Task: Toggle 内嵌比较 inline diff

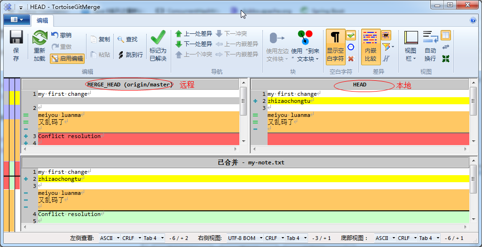Action: (x=371, y=47)
